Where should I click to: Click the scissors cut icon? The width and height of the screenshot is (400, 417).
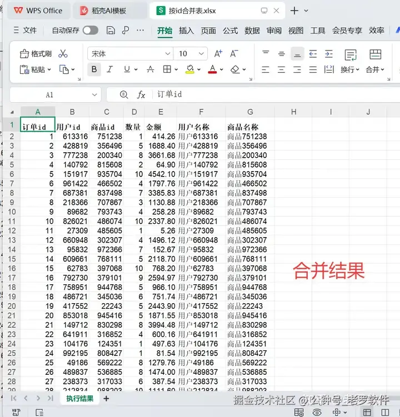point(63,54)
